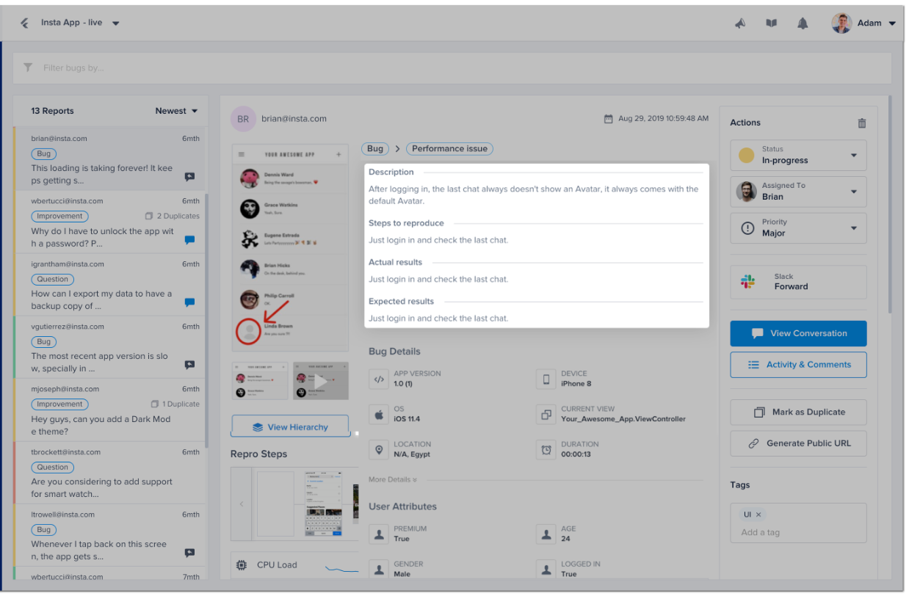Open the View Hierarchy button
This screenshot has height=596, width=909.
[289, 427]
